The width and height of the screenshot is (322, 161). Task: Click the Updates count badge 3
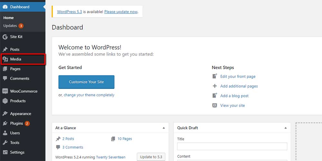(21, 26)
